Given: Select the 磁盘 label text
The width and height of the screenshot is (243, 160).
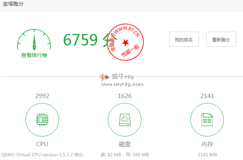Looking at the screenshot, I should (x=124, y=144).
